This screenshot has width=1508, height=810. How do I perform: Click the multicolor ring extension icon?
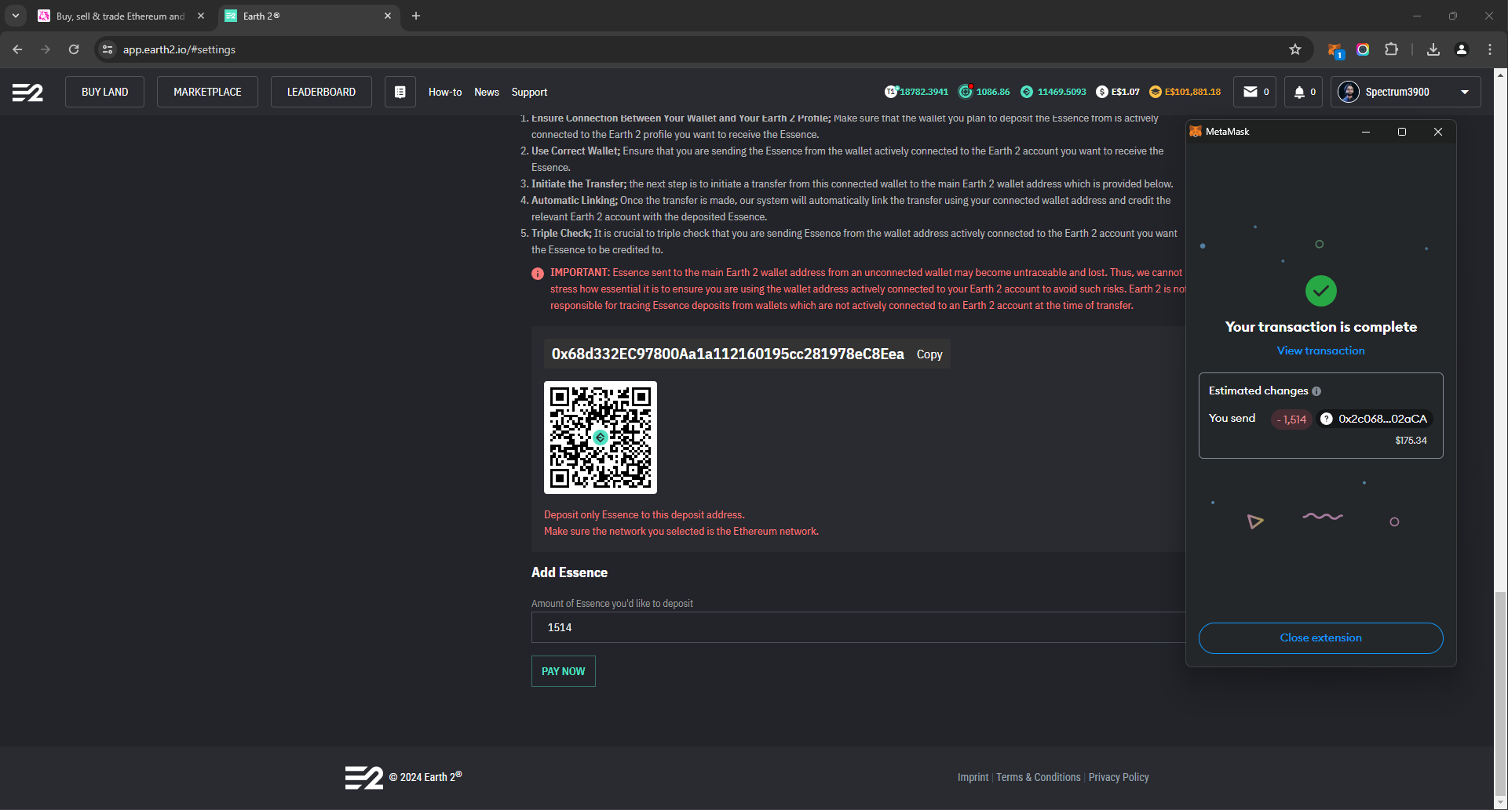pos(1363,49)
